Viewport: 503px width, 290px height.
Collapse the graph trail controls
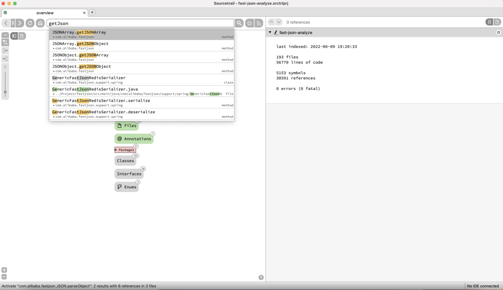(5, 35)
